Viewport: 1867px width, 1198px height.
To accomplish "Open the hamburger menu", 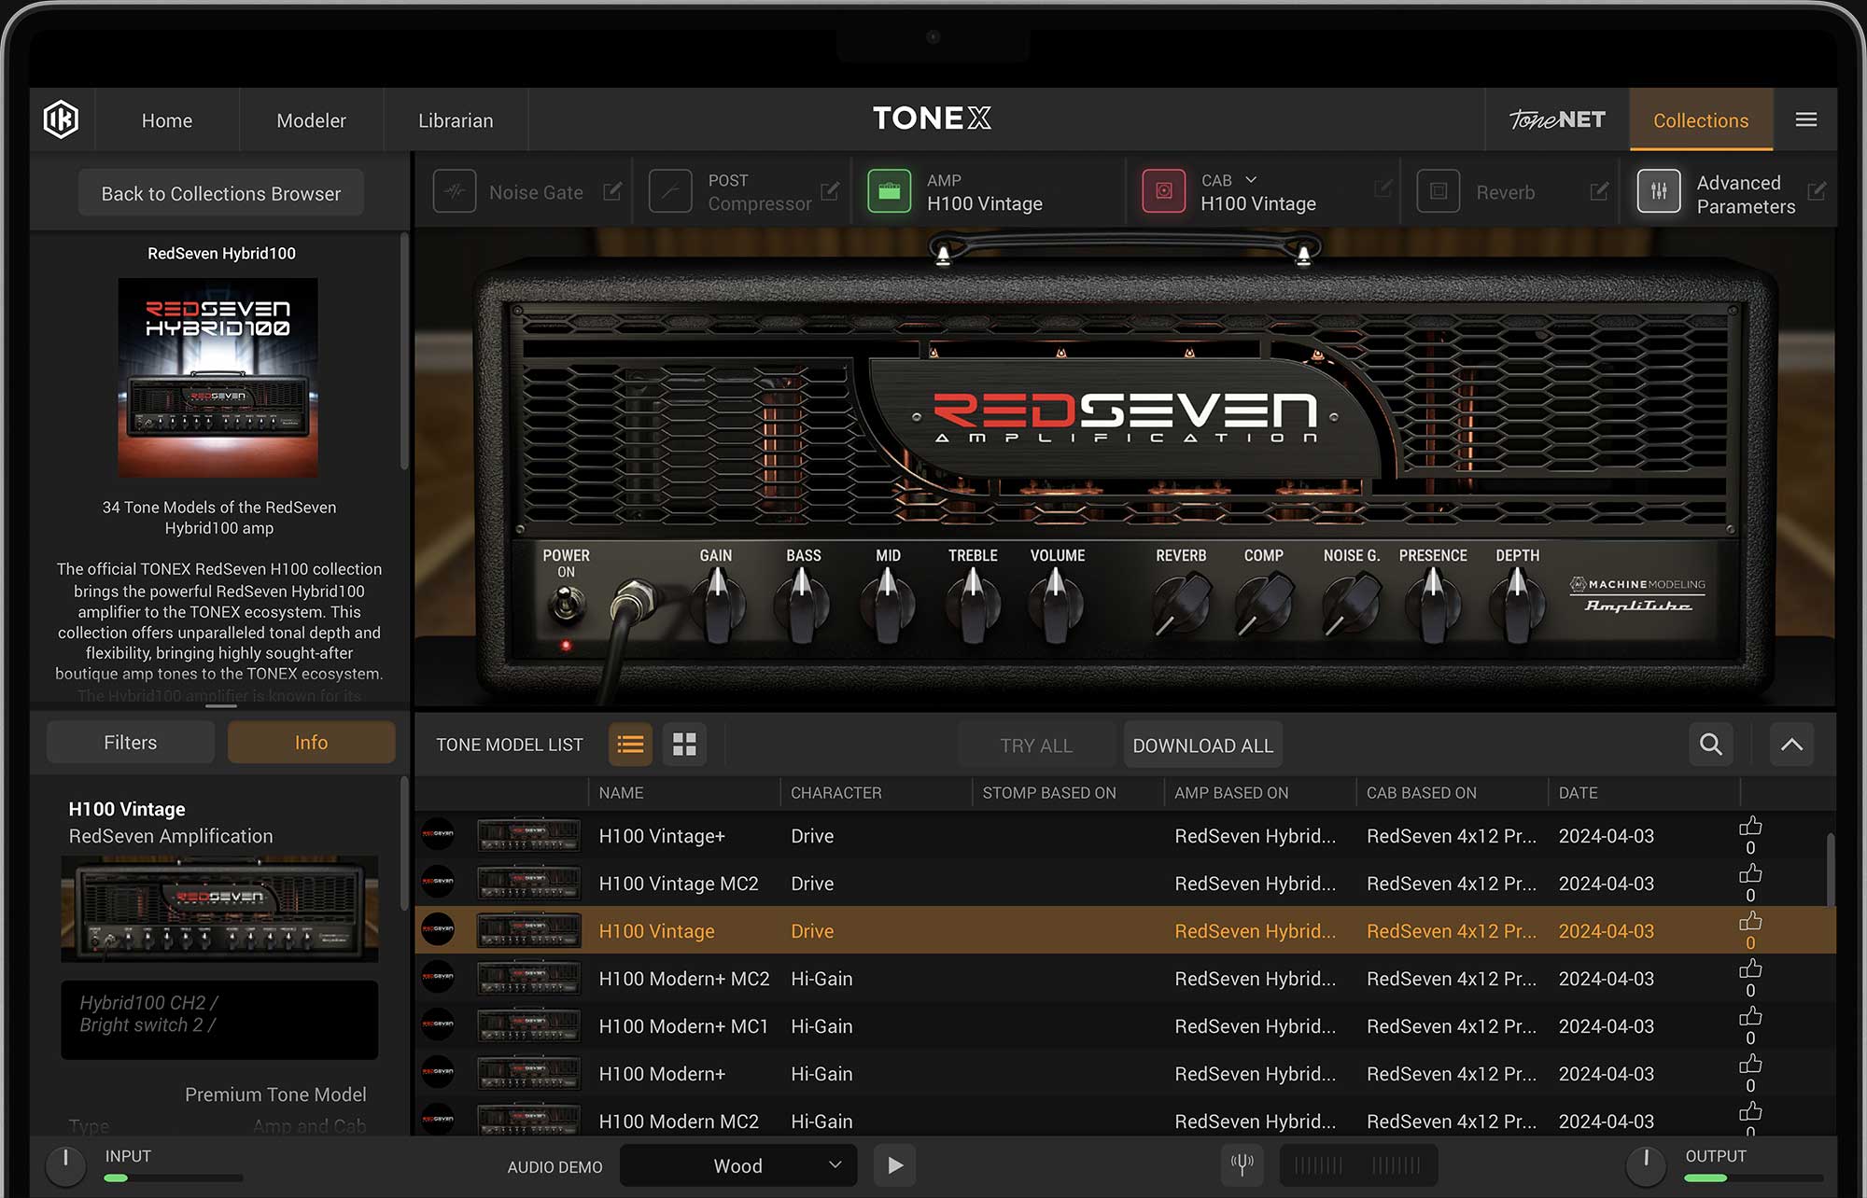I will point(1805,119).
